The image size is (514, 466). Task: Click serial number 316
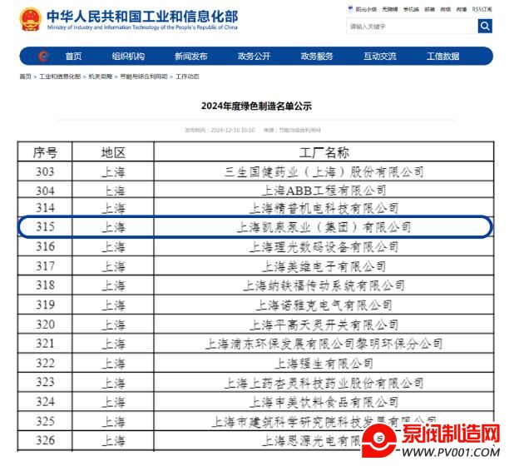pos(45,246)
